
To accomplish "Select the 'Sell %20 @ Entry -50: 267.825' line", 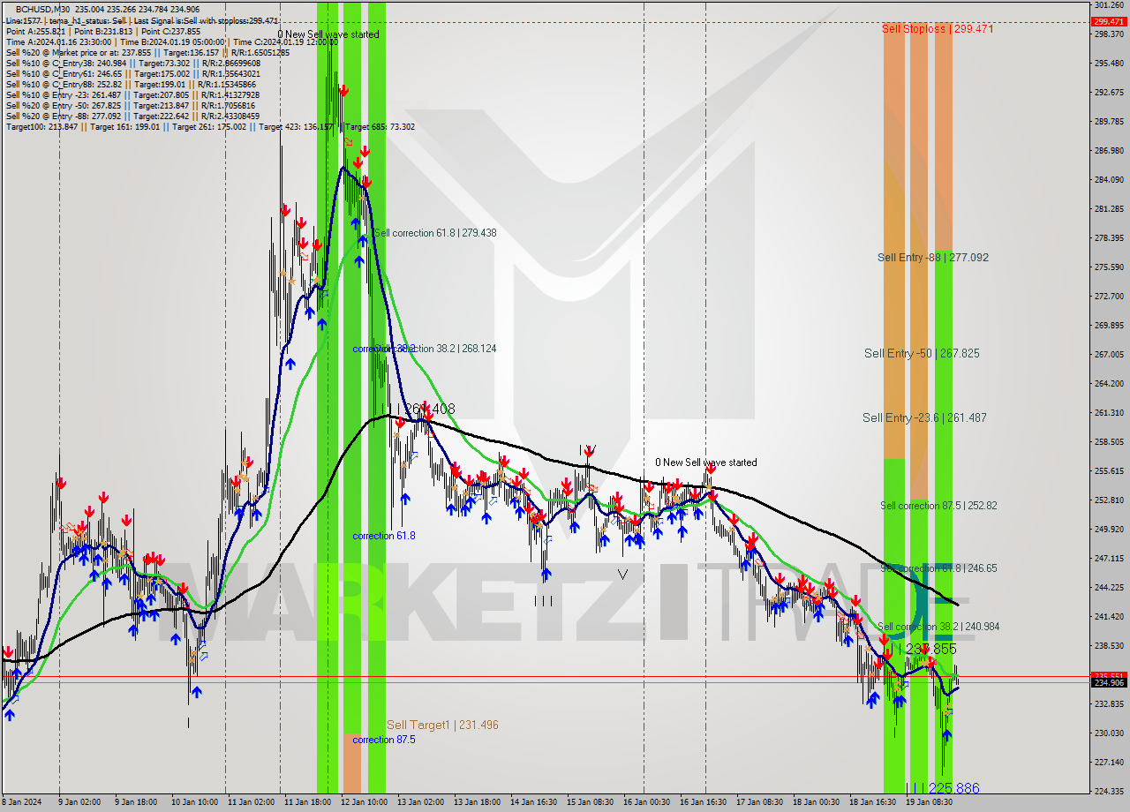I will (x=132, y=105).
